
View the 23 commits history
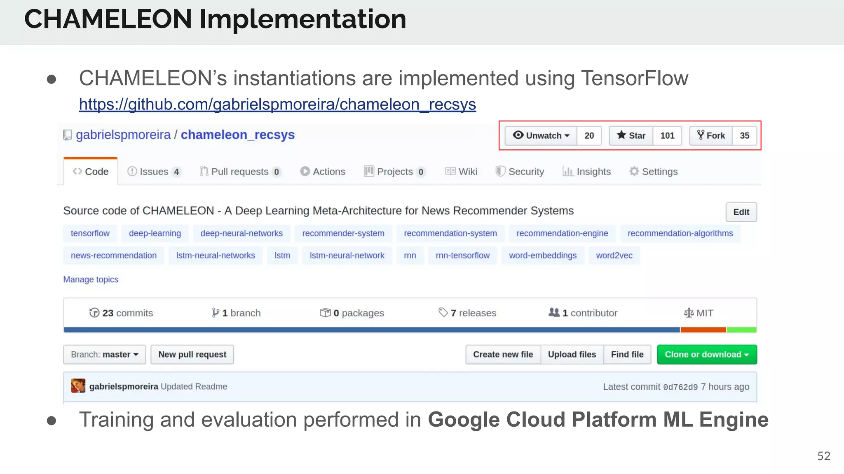(x=121, y=313)
